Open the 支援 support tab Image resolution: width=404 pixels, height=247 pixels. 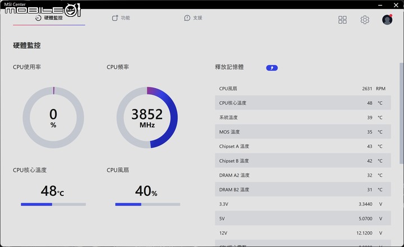tap(193, 18)
